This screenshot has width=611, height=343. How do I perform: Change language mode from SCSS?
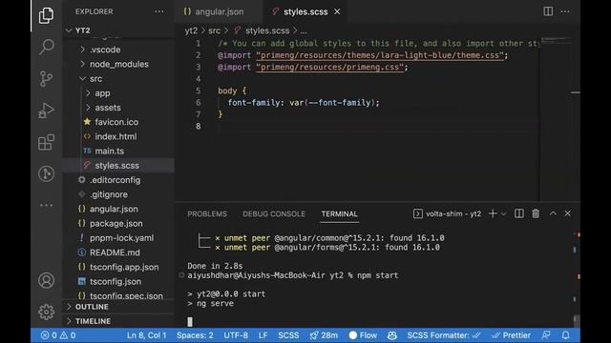click(x=288, y=335)
